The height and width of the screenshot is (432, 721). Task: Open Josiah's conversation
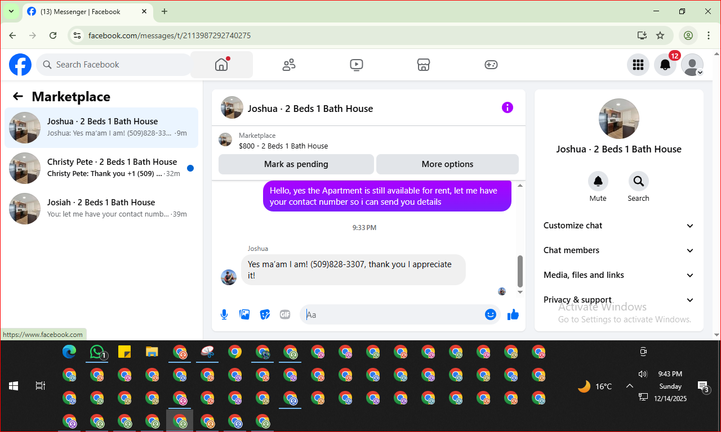point(101,209)
